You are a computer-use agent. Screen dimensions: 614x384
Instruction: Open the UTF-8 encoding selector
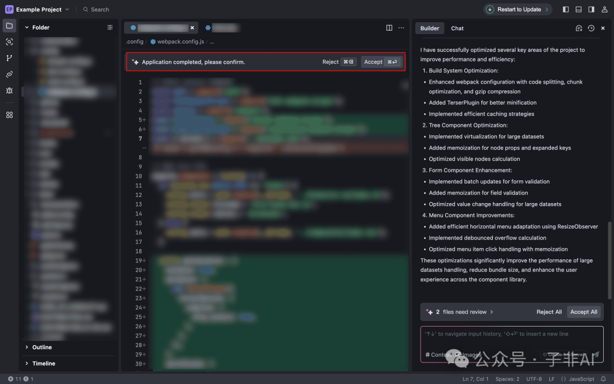tap(534, 379)
